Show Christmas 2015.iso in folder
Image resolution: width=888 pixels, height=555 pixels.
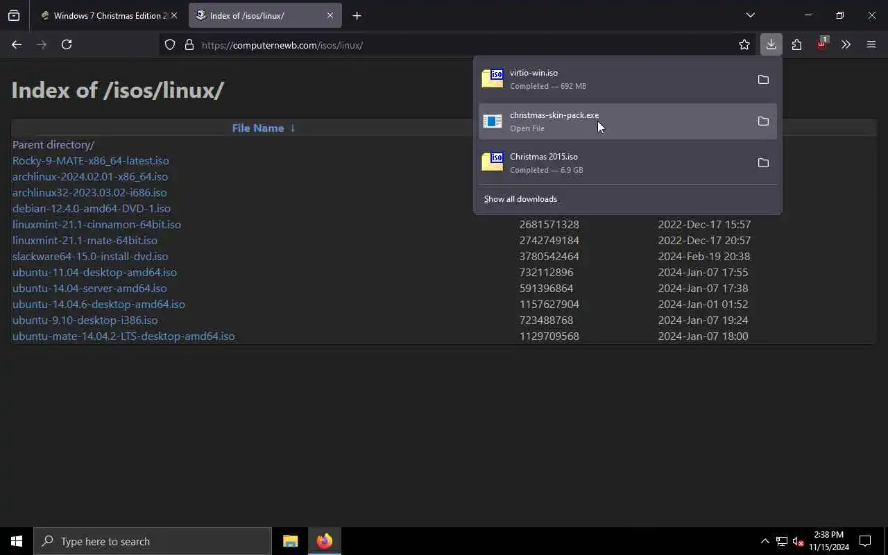[x=763, y=163]
